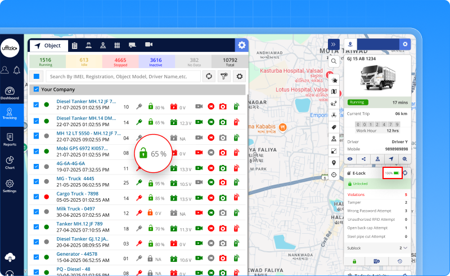Screen dimensions: 450x276
Task: Refresh the object list using the reload icon
Action: click(x=209, y=77)
